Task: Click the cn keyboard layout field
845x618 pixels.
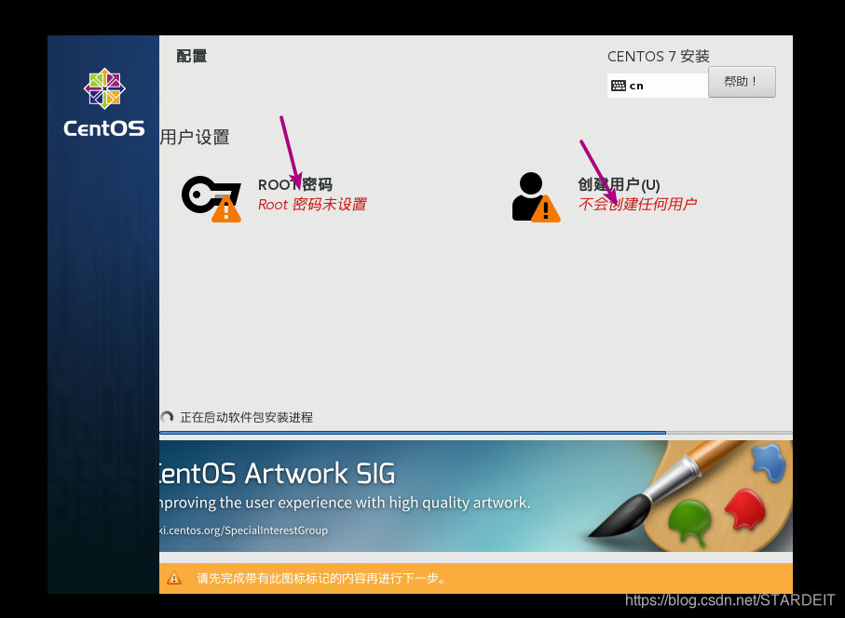Action: click(658, 86)
